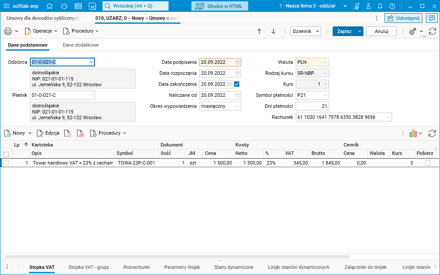Screen dimensions: 440x275
Task: Open calendar for Naliczane od
Action: click(237, 95)
